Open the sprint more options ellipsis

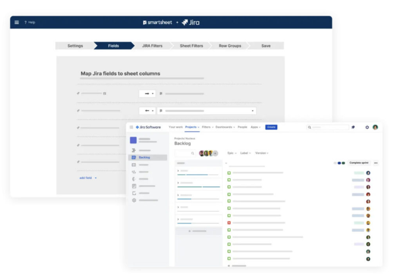(376, 163)
